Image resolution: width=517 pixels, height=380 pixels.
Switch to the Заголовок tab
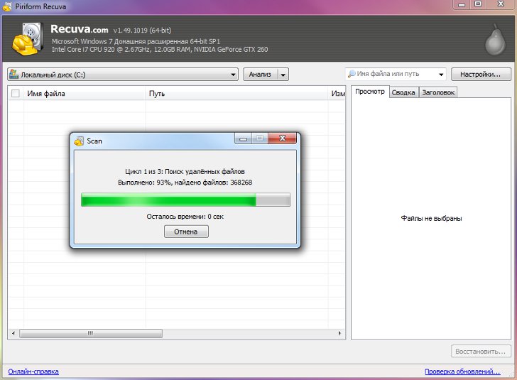point(438,92)
